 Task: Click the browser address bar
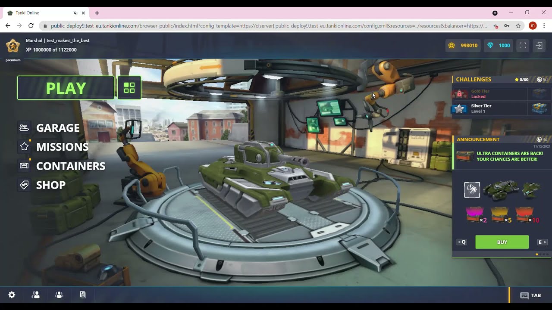coord(269,26)
